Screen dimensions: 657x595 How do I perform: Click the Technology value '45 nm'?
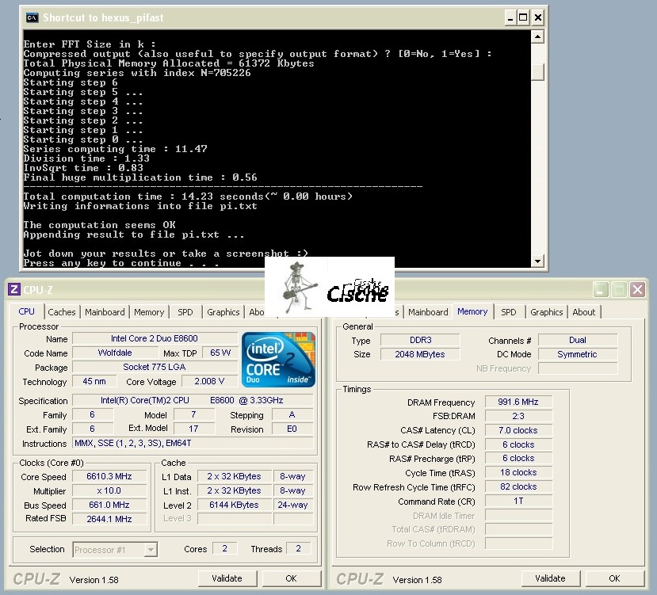coord(94,381)
